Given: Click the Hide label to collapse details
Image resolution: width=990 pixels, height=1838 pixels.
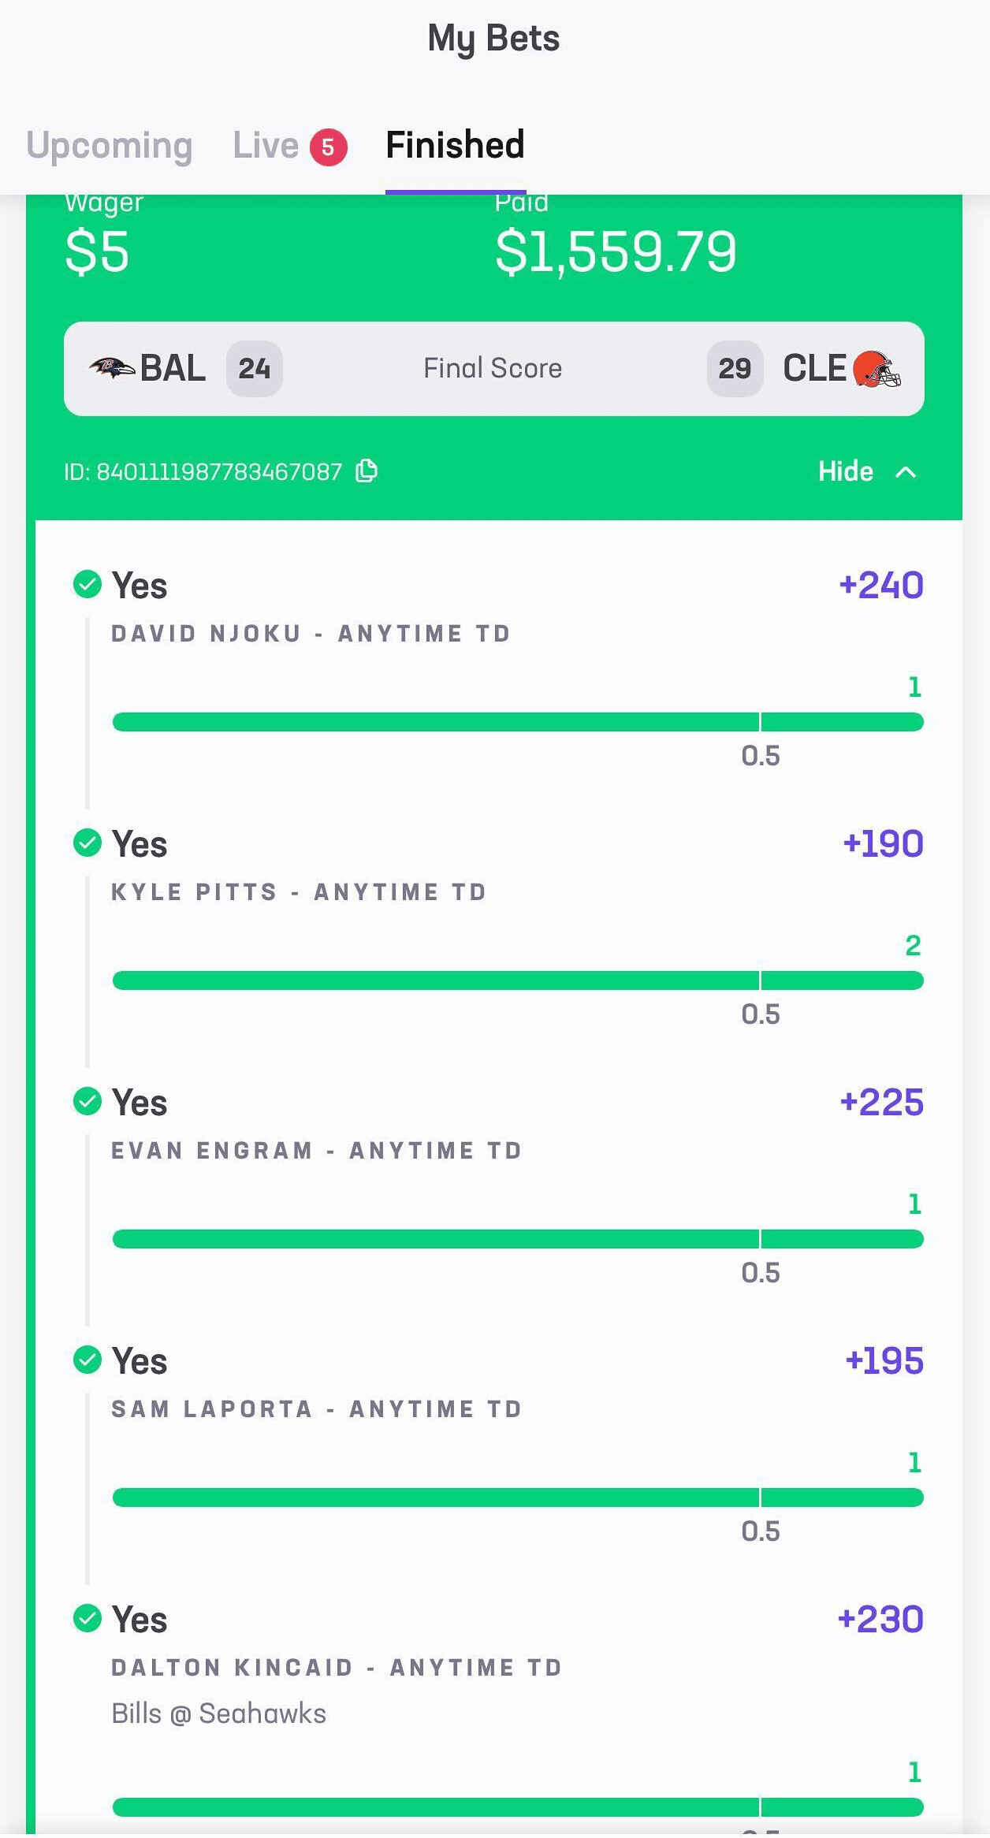Looking at the screenshot, I should pos(845,471).
